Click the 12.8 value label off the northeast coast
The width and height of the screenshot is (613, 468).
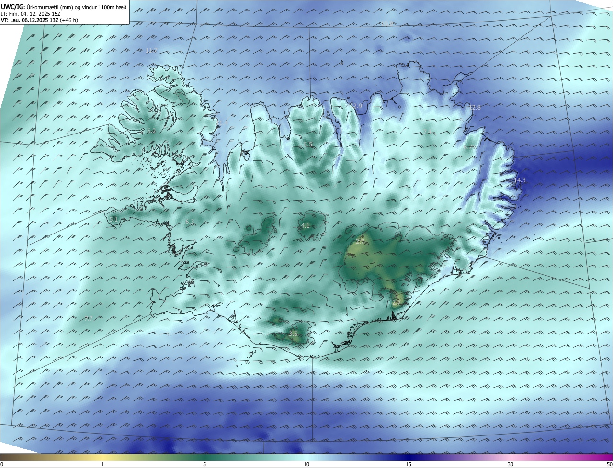coord(475,108)
